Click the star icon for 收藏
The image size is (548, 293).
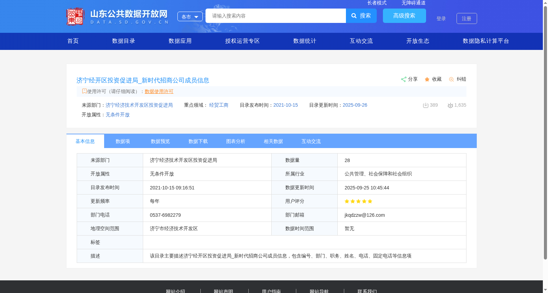(x=427, y=79)
